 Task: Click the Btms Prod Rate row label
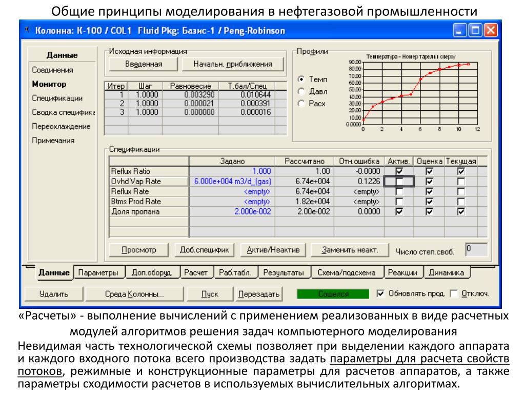[x=149, y=201]
